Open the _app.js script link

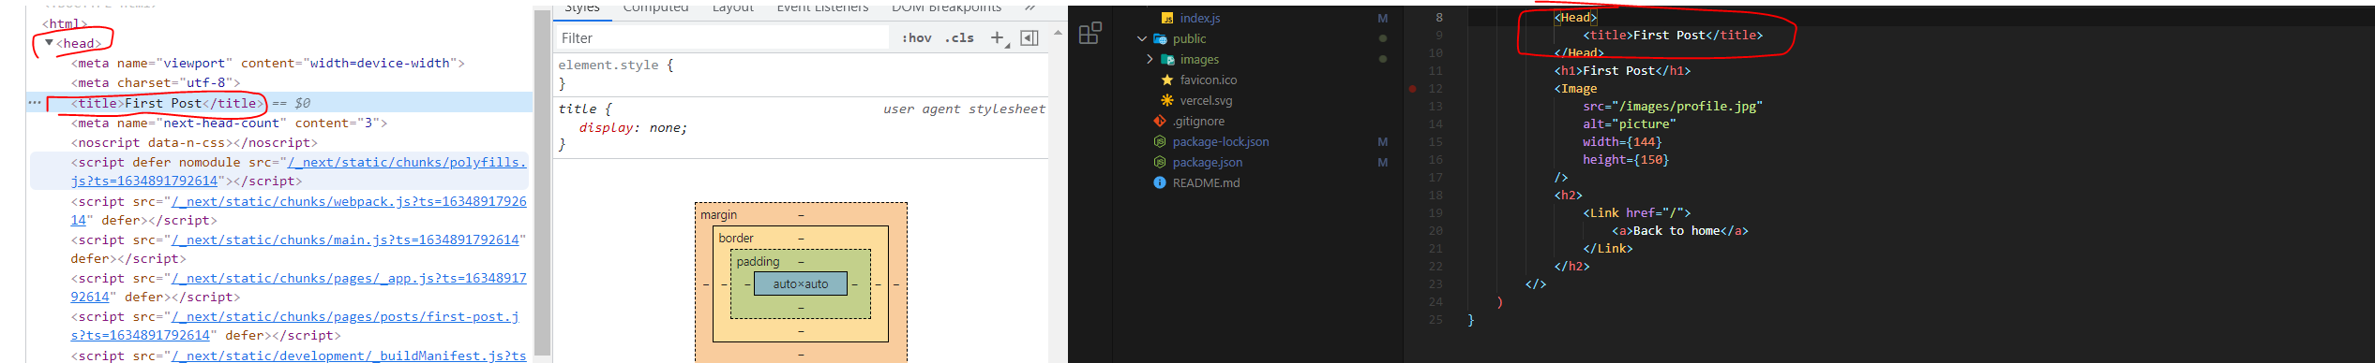click(349, 278)
